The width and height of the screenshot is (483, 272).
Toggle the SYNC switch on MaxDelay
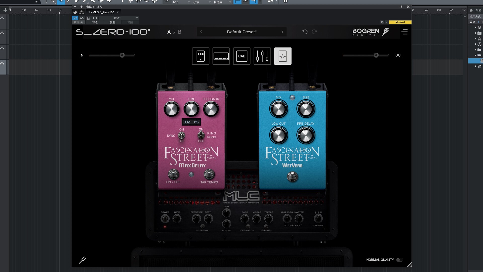(x=181, y=135)
